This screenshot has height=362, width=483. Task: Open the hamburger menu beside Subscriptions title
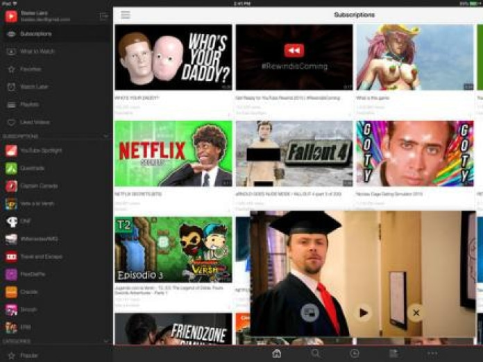coord(126,15)
